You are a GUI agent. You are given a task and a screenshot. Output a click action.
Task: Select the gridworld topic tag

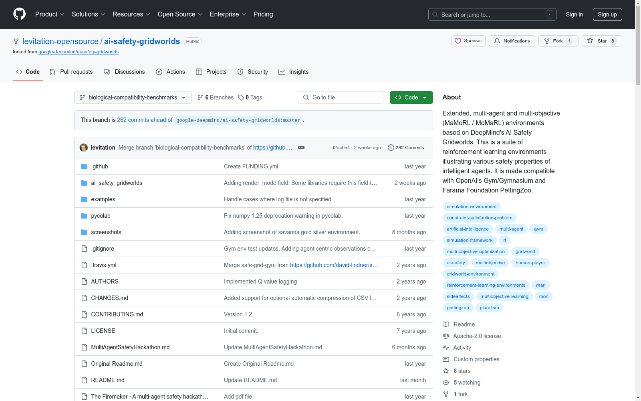[525, 251]
